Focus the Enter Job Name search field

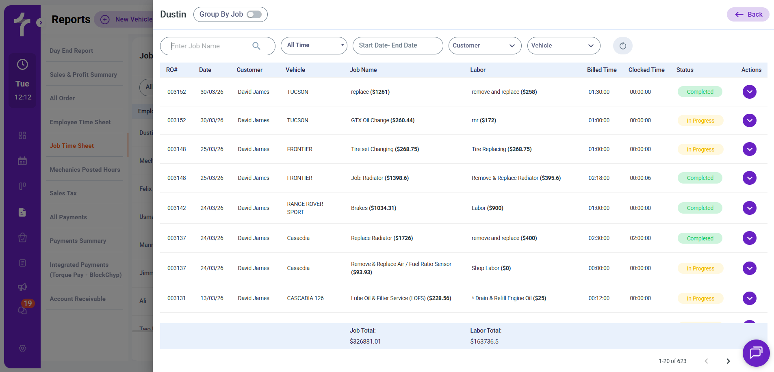[x=209, y=46]
